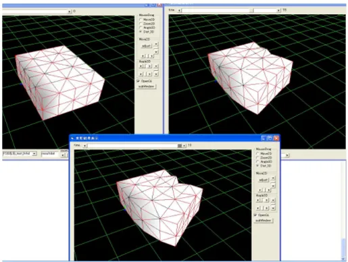Select Move2D radio in front window
Screen dimensions: 348x262
pos(257,153)
